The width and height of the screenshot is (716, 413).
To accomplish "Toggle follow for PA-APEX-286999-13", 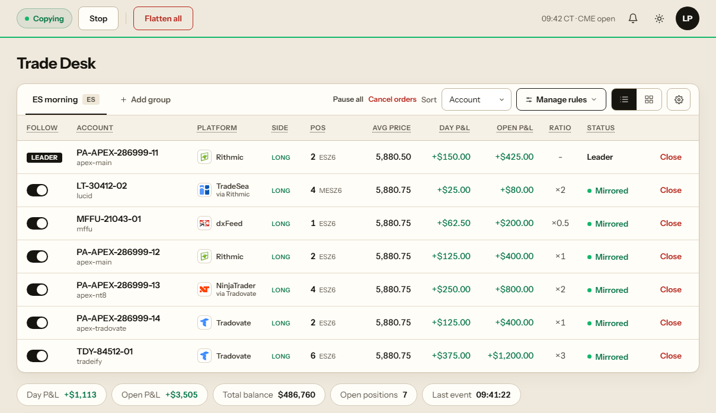I will pos(37,289).
